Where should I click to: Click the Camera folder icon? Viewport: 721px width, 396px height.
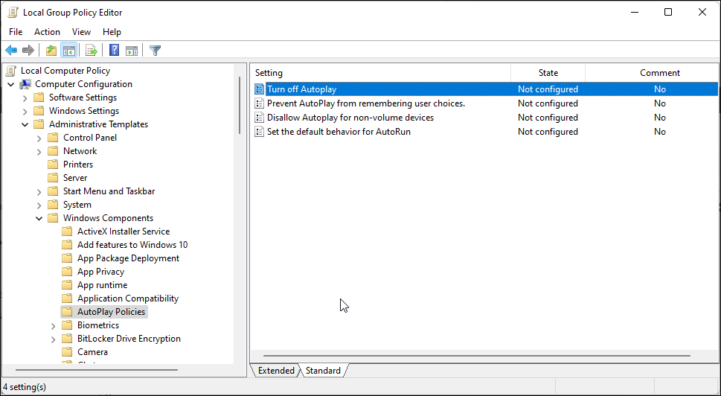point(67,352)
